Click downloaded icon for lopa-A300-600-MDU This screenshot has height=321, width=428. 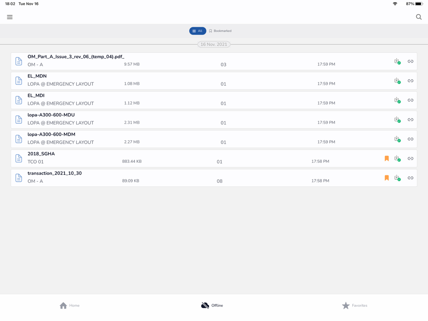pos(398,119)
